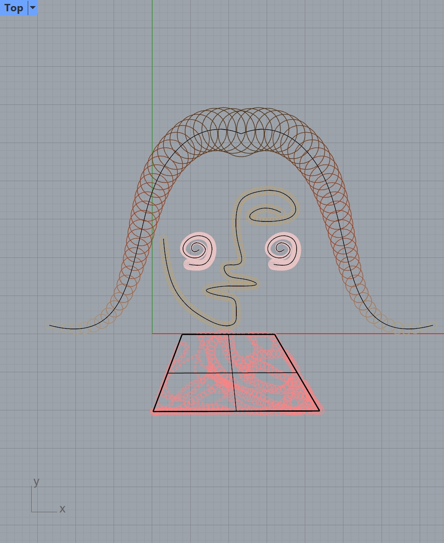
Task: Click the Top viewport title label
Action: click(x=13, y=7)
